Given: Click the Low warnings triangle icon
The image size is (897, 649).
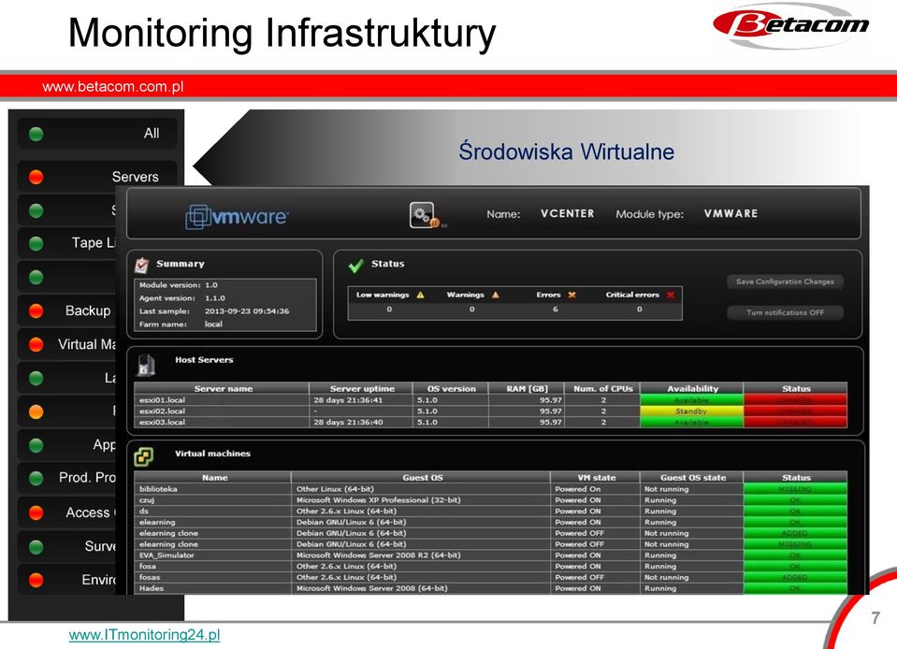Looking at the screenshot, I should (421, 296).
